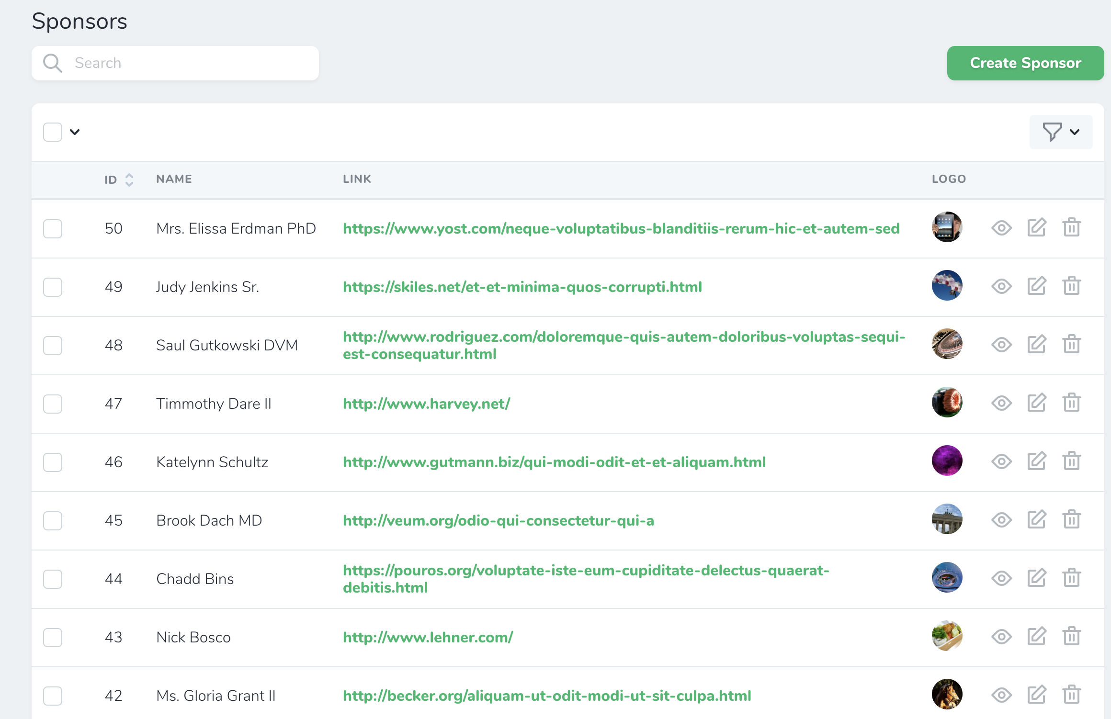Edit sponsor Judy Jenkins Sr.
The height and width of the screenshot is (719, 1111).
(x=1037, y=286)
